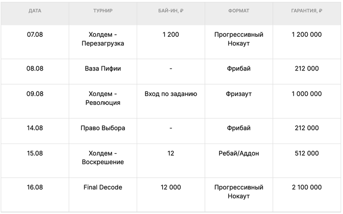Click the БАЙ-ИН column header
343x214 pixels.
171,11
